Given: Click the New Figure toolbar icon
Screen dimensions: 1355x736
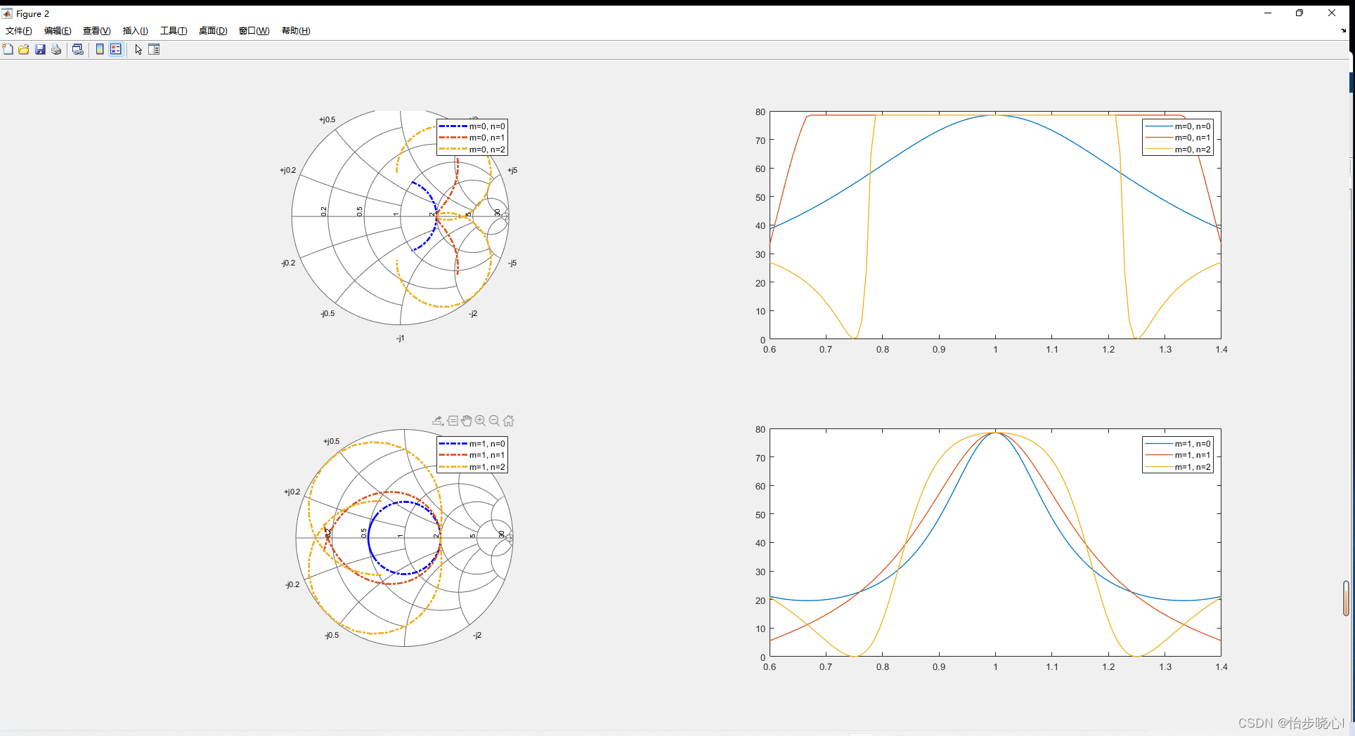Looking at the screenshot, I should [8, 49].
